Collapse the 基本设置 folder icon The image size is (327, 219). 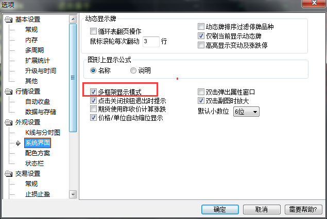9,20
